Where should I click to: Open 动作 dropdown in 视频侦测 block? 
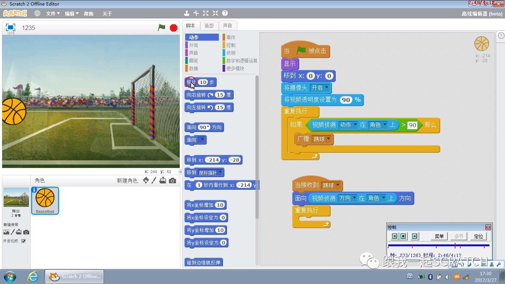click(x=355, y=125)
